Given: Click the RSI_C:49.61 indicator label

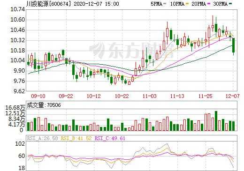Looking at the screenshot, I should [x=110, y=138].
